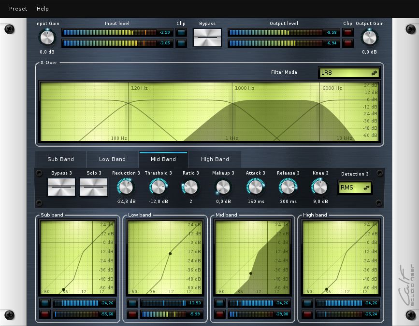Open the Detection 3 RMS dropdown

[x=355, y=187]
